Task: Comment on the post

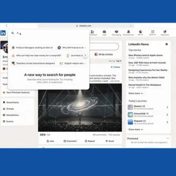Action: tap(70, 141)
